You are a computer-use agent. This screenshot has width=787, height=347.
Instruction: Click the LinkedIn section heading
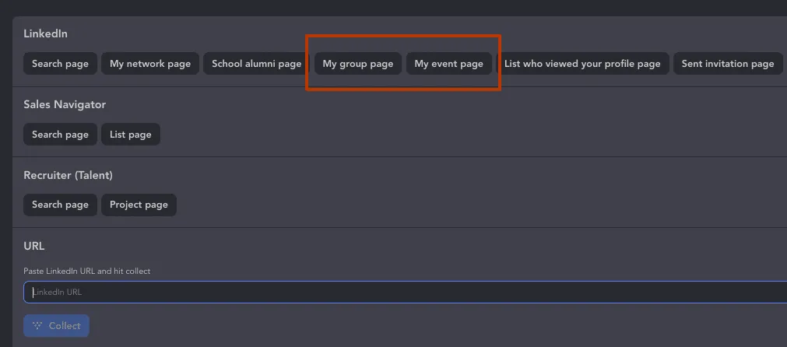coord(46,33)
